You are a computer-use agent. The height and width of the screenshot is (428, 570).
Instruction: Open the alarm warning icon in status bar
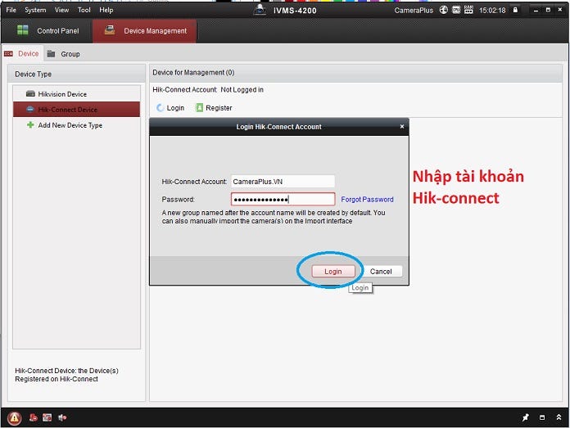(x=14, y=418)
